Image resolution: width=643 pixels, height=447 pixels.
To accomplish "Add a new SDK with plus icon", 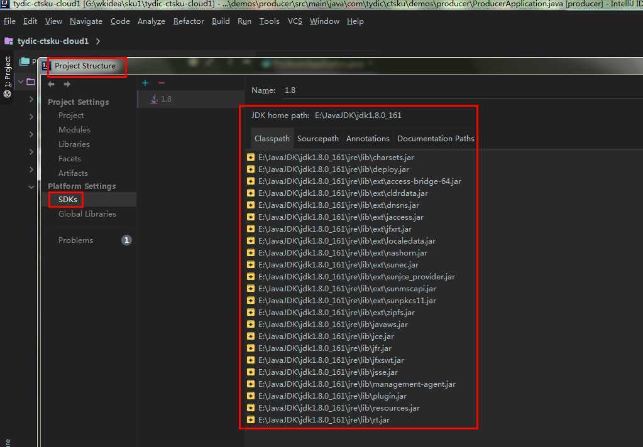I will coord(145,83).
